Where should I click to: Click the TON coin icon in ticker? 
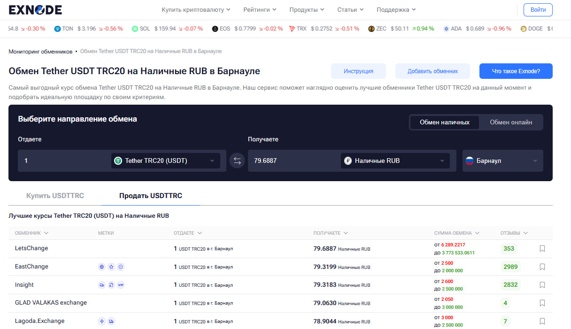tap(58, 29)
